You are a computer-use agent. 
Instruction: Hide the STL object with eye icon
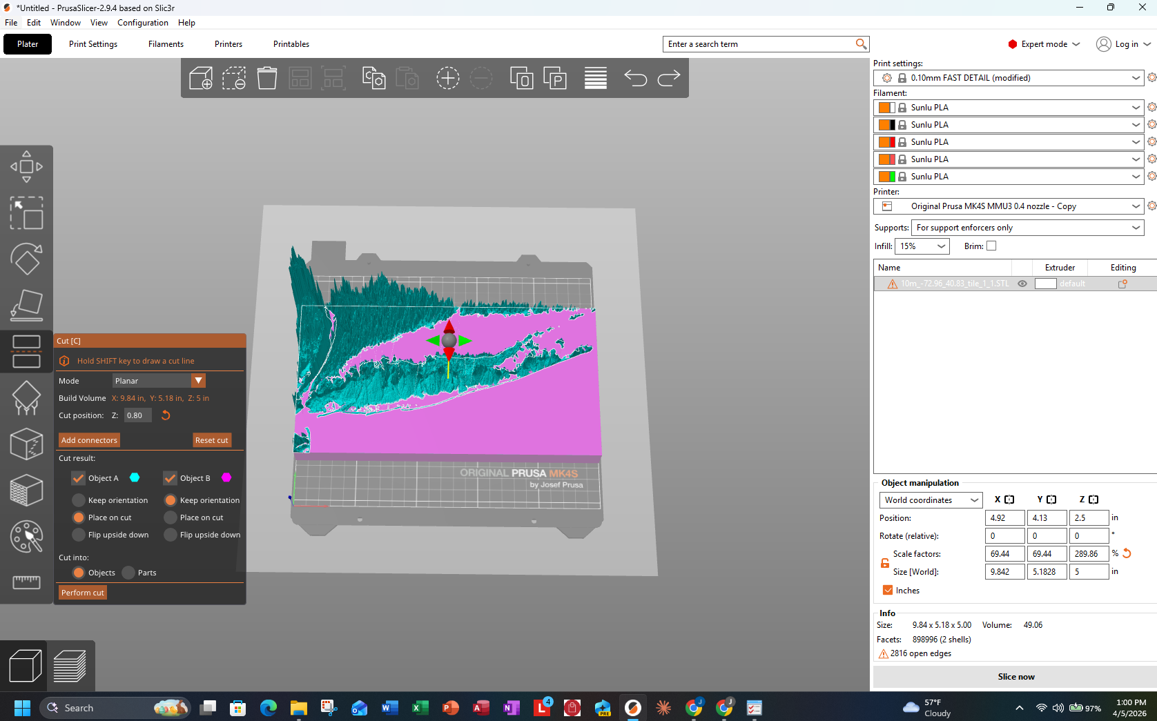(x=1022, y=284)
